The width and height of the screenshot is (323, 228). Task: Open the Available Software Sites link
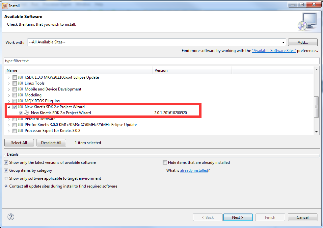274,51
